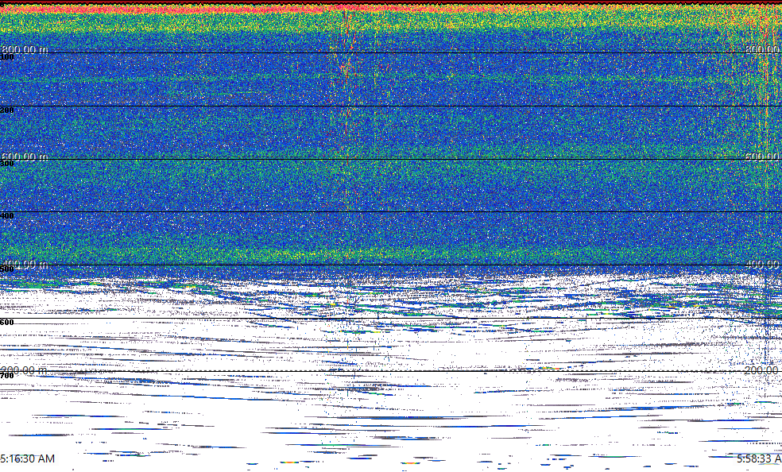Click the 5:58:33 end timestamp
The width and height of the screenshot is (782, 472).
click(x=759, y=458)
